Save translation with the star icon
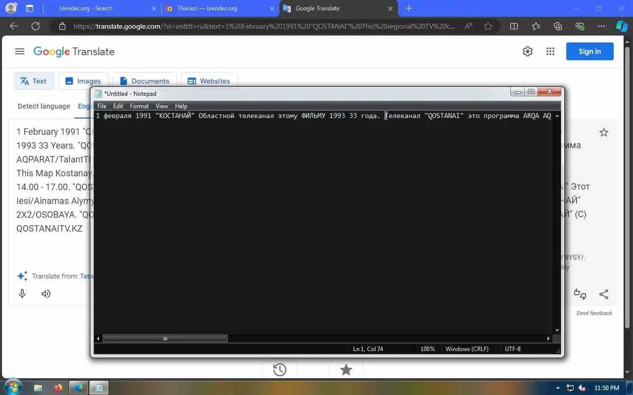This screenshot has height=395, width=633. (x=604, y=132)
